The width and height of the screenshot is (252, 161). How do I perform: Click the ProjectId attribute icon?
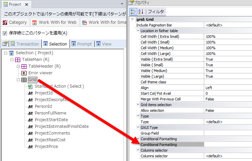30,93
